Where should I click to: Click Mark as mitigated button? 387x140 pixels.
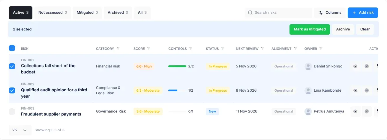[310, 29]
